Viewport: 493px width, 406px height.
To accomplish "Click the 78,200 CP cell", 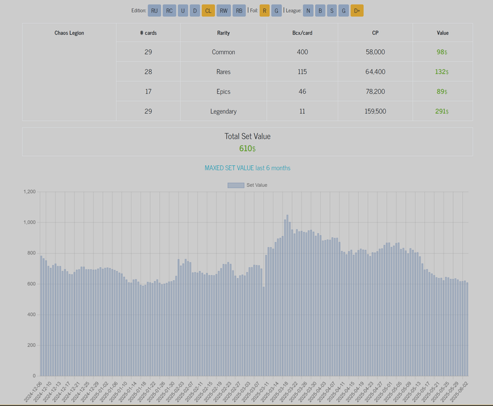I will (375, 92).
